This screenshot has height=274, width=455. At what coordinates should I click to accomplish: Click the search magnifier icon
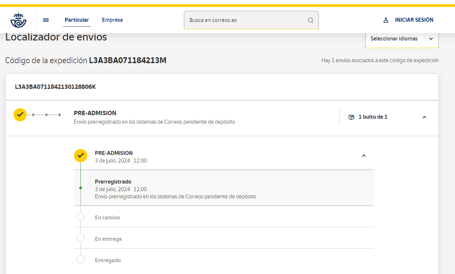coord(311,20)
